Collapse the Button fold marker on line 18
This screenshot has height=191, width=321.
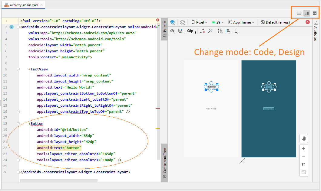(x=18, y=124)
